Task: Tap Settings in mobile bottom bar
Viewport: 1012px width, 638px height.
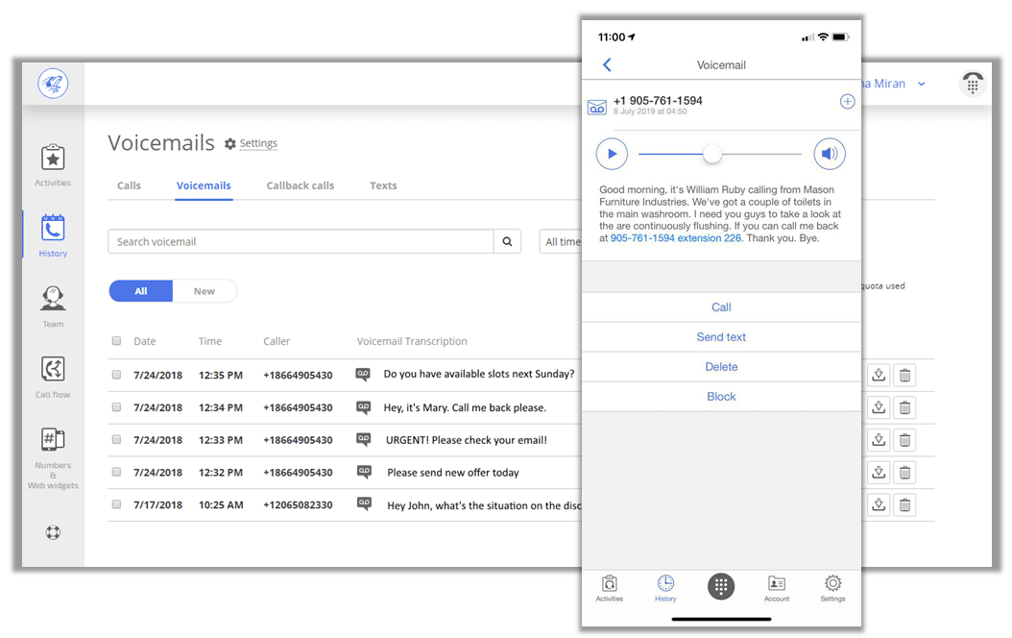Action: pos(832,588)
